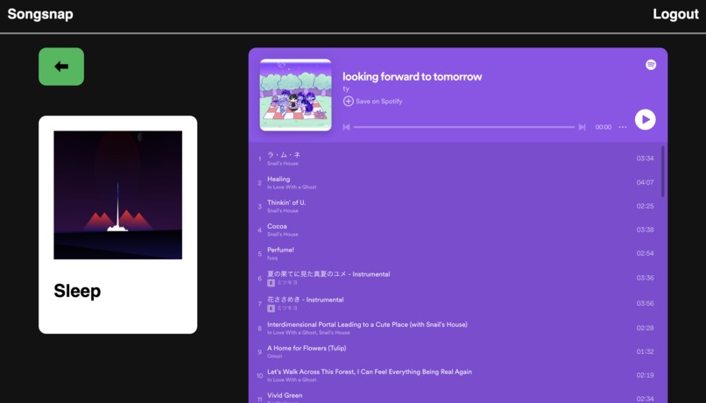Viewport: 706px width, 403px height.
Task: Click the playback progress bar
Action: pyautogui.click(x=463, y=127)
